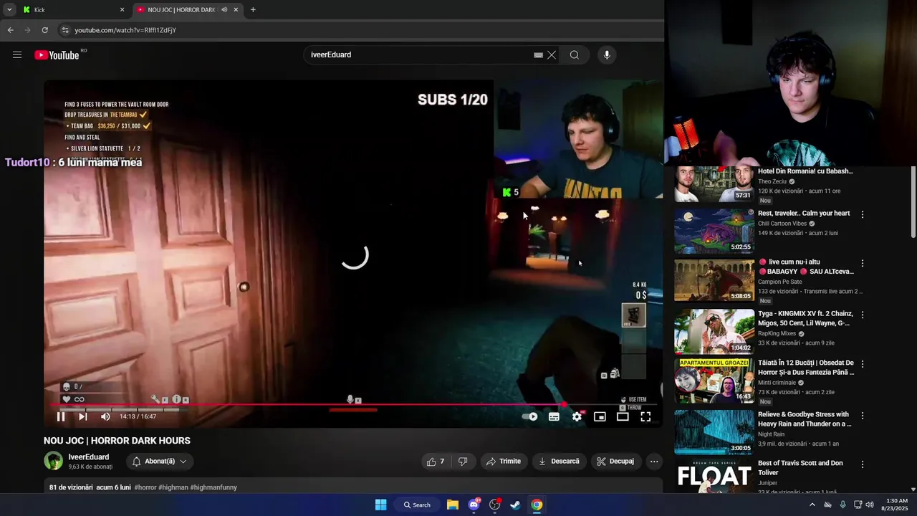Open the tab search dropdown arrow
Screen dimensions: 917x516
coord(9,9)
